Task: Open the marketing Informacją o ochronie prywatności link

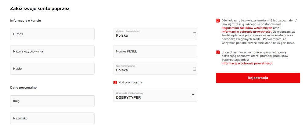Action: (247, 64)
